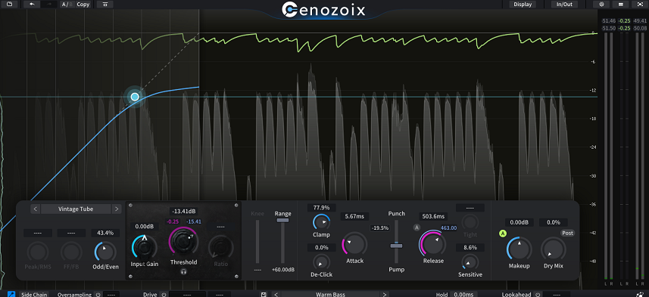Open the Lookahead value dropdown

tap(557, 295)
